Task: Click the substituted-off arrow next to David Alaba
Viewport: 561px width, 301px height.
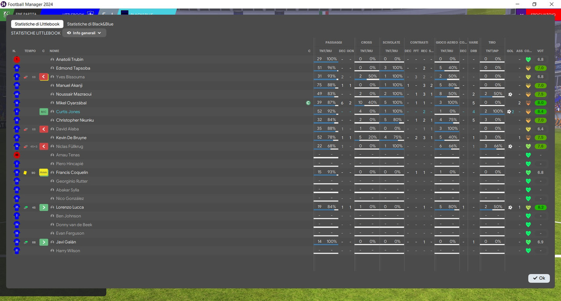Action: 43,129
